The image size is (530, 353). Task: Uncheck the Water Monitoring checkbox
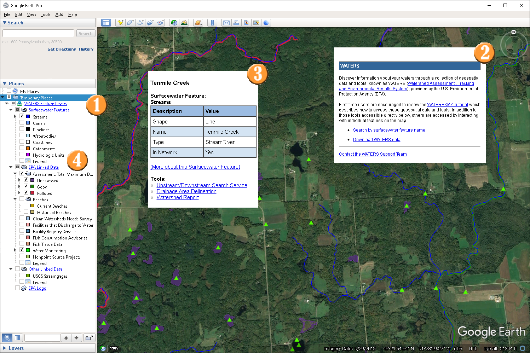point(22,250)
